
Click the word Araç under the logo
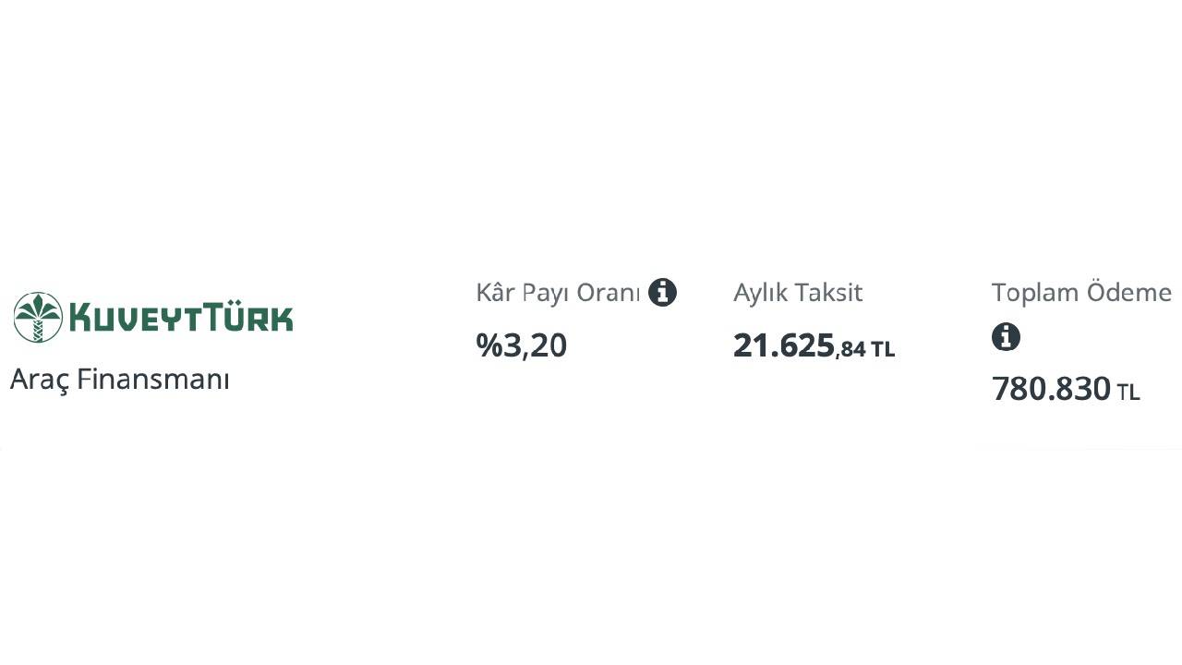tap(40, 379)
